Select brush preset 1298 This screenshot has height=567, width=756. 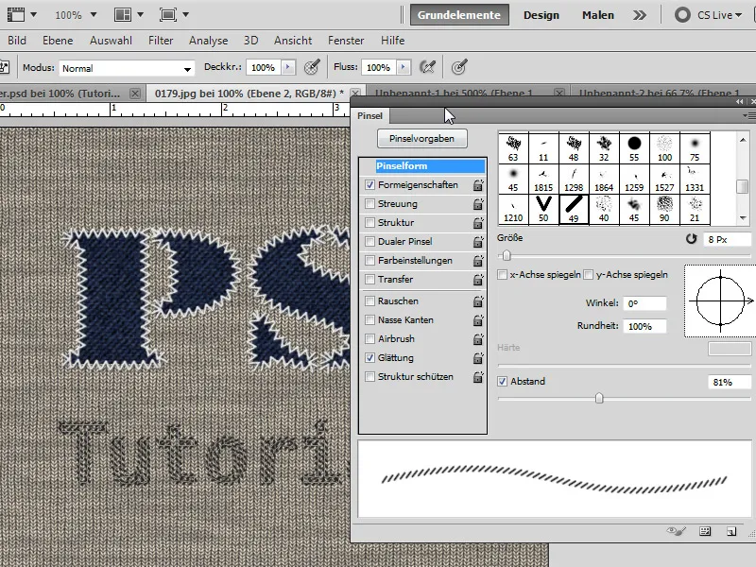coord(574,179)
